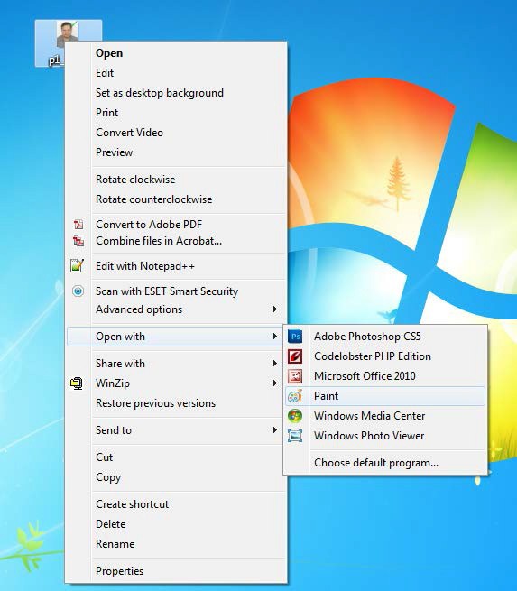Viewport: 517px width, 591px height.
Task: Click the Convert to Adobe PDF icon
Action: tap(78, 225)
